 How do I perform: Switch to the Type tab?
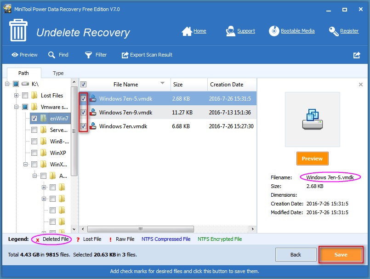[58, 73]
